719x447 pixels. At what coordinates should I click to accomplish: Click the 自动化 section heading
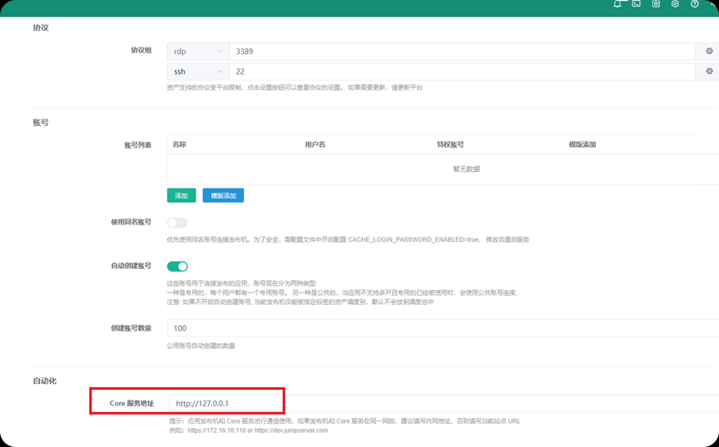pos(44,381)
